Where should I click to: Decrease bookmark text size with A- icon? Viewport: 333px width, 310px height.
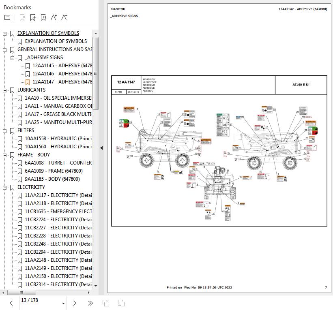(x=64, y=17)
